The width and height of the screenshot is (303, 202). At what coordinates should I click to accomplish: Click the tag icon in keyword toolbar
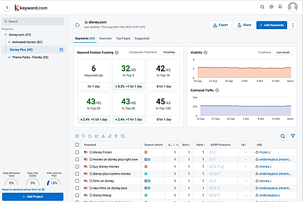tap(83, 136)
